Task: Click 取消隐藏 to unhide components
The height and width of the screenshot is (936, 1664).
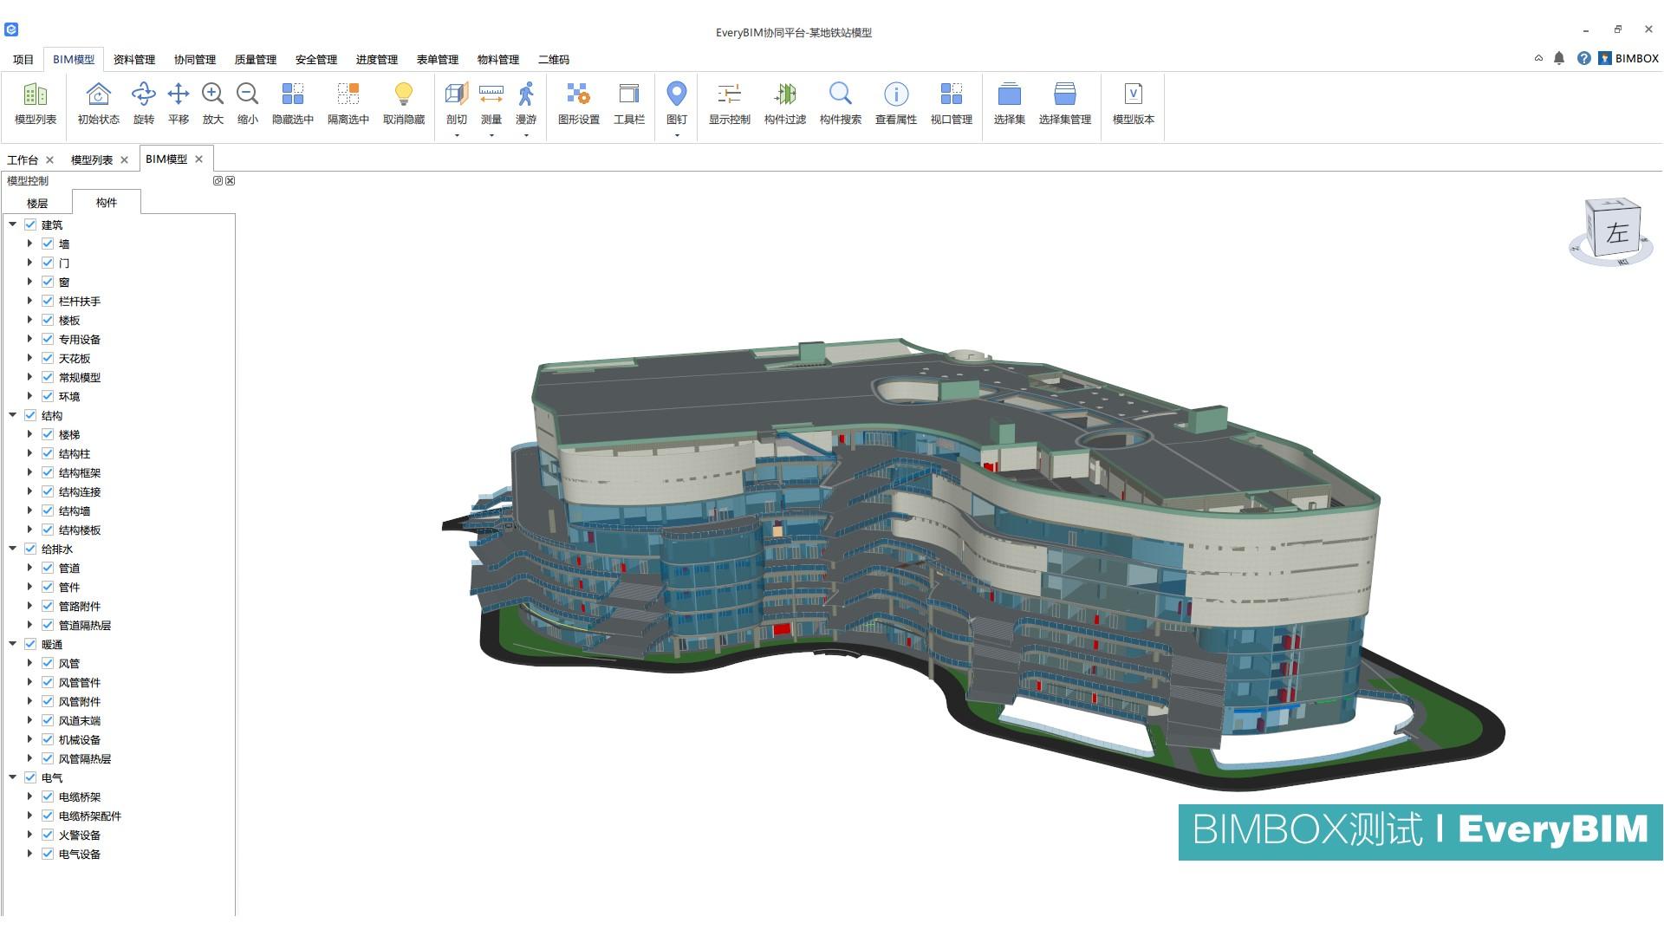Action: click(404, 104)
